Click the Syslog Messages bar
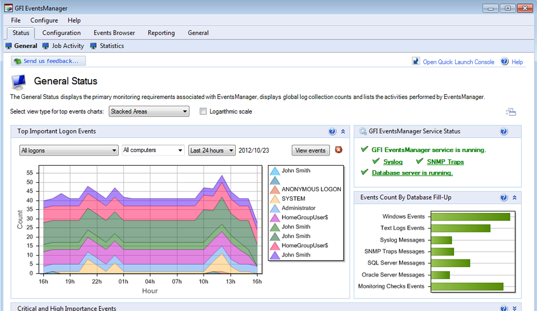The image size is (537, 311). click(x=441, y=240)
